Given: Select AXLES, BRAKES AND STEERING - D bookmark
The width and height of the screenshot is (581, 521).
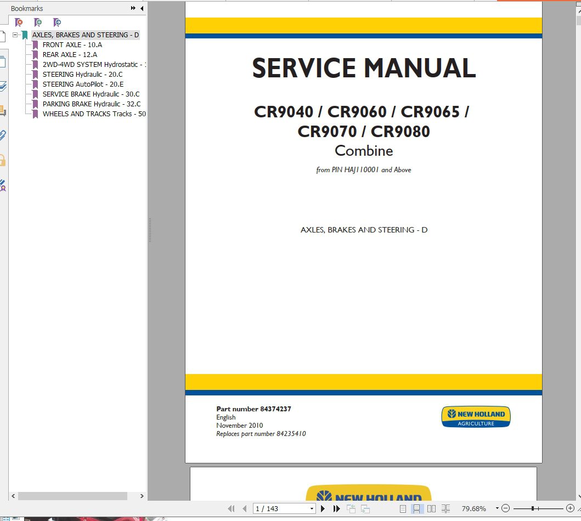Looking at the screenshot, I should click(x=85, y=35).
